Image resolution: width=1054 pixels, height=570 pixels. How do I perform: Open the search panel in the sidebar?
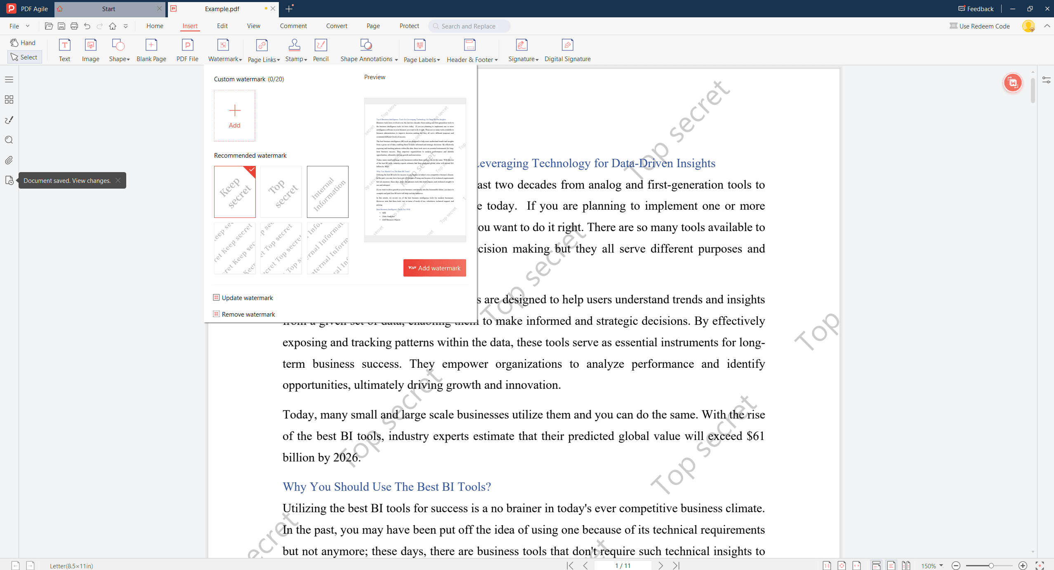(x=9, y=140)
